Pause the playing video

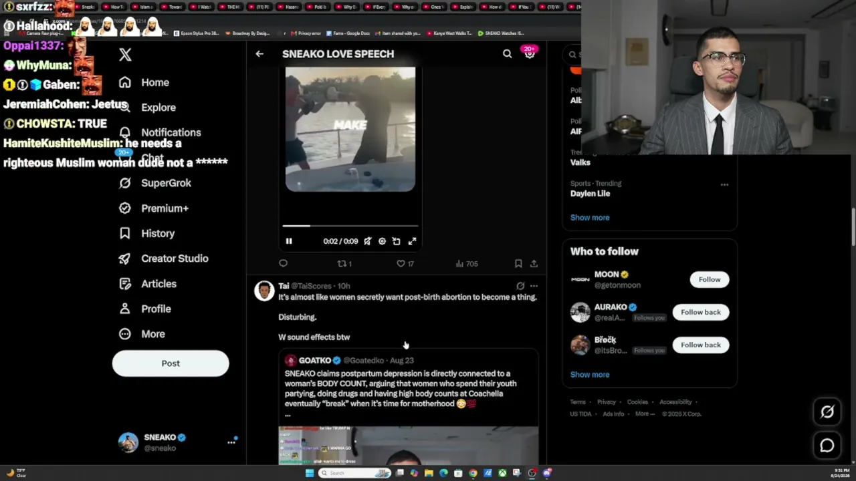point(289,241)
